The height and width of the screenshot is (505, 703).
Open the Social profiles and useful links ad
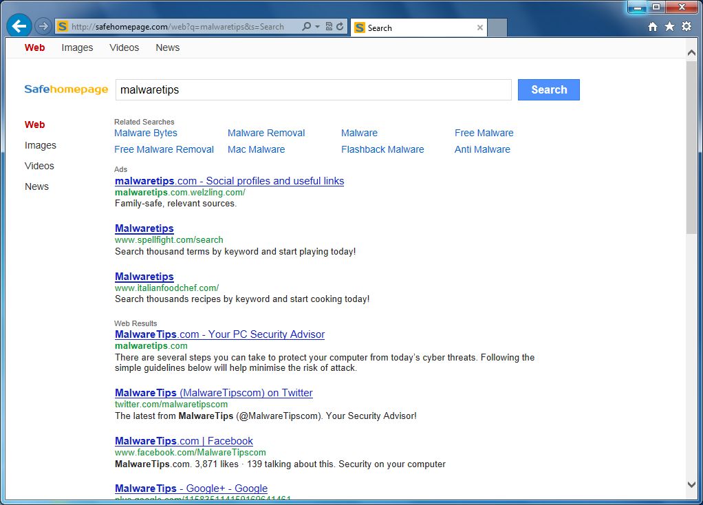point(230,181)
